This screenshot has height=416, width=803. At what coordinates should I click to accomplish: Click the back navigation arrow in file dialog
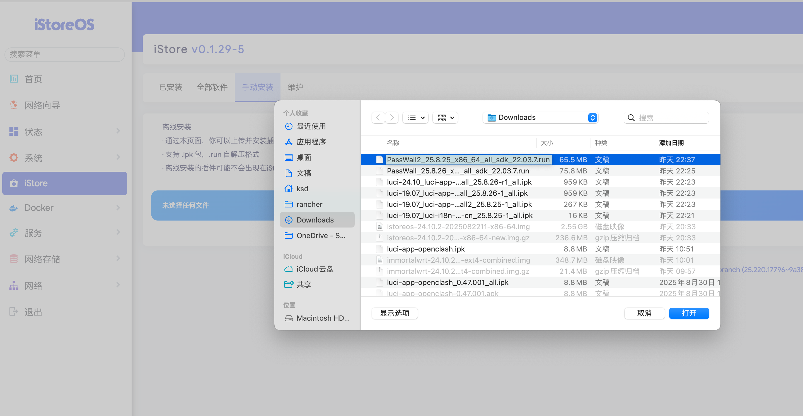pyautogui.click(x=378, y=117)
